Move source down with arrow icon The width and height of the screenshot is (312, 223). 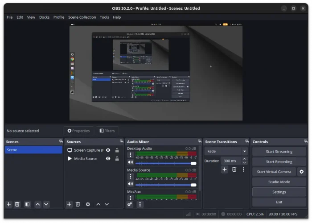pos(107,204)
